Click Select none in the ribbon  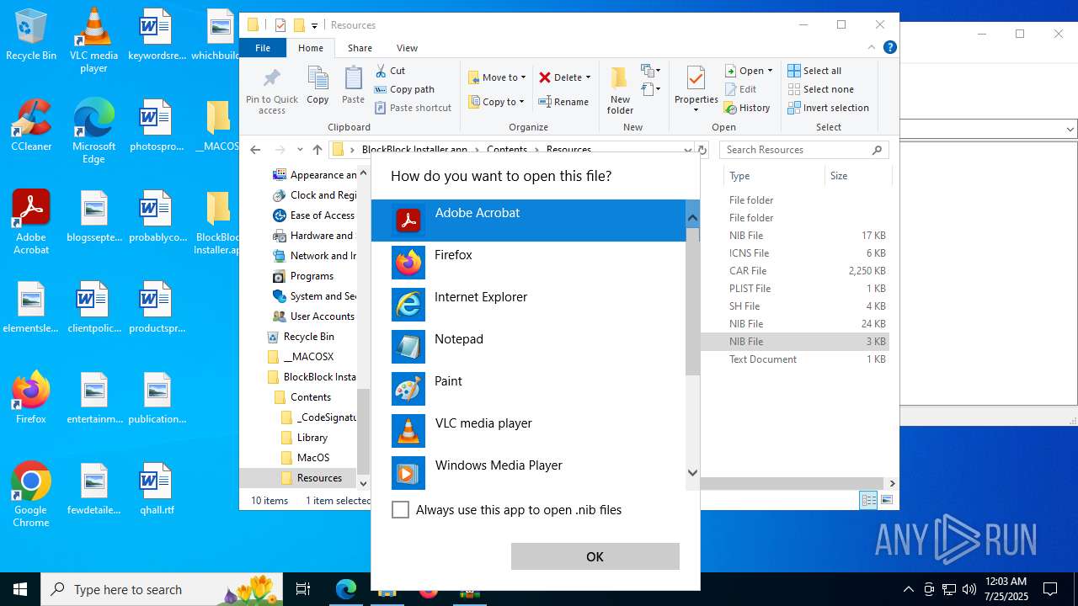tap(820, 89)
